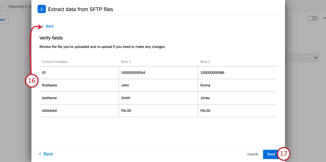326x162 pixels.
Task: Click the 1000000000A4 value cell
Action: coord(158,73)
